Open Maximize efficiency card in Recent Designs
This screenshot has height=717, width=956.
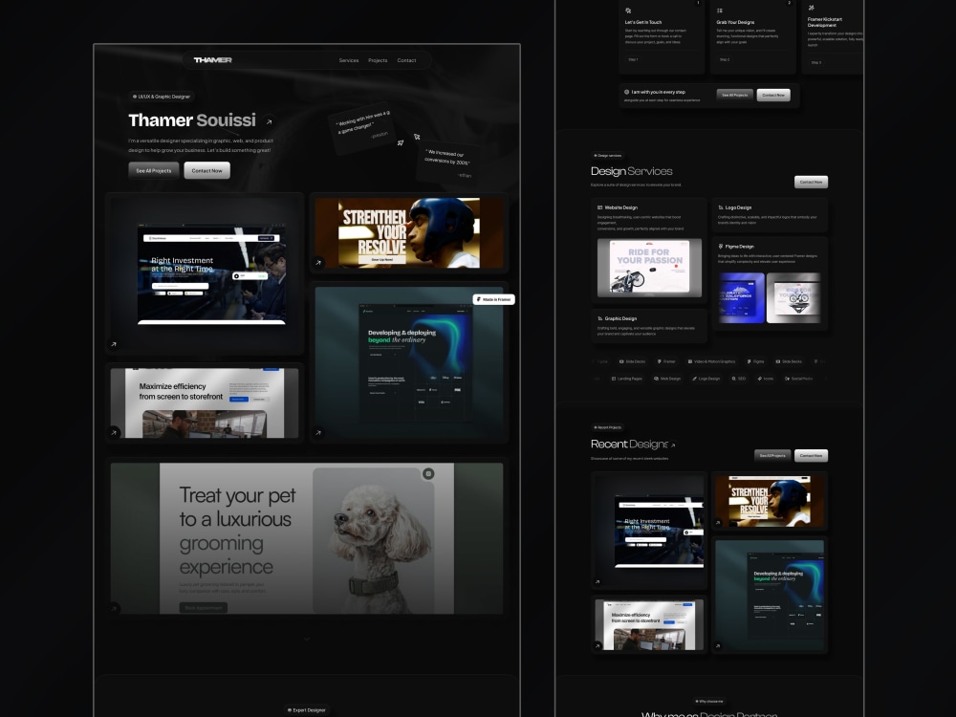pos(649,624)
